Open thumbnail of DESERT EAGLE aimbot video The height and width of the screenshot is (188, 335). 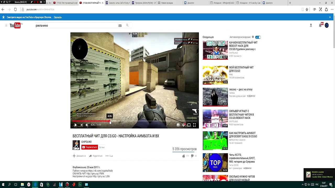[215, 140]
